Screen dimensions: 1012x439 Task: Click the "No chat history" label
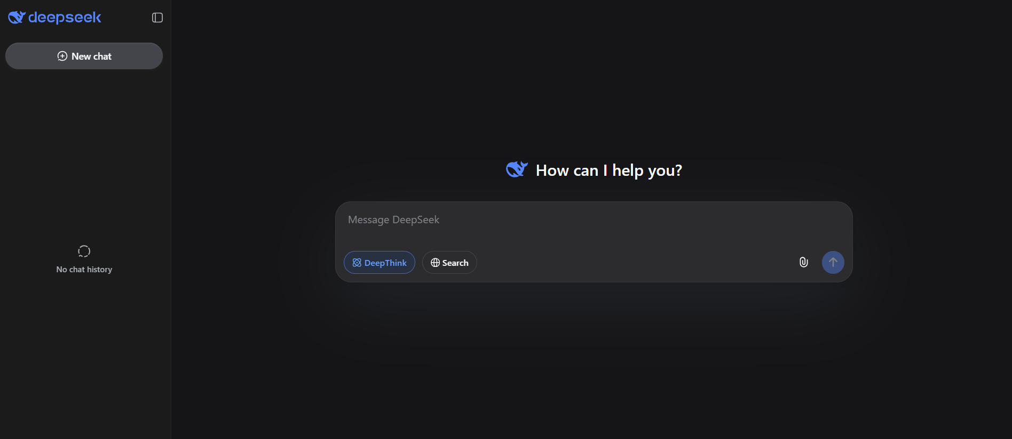click(84, 270)
